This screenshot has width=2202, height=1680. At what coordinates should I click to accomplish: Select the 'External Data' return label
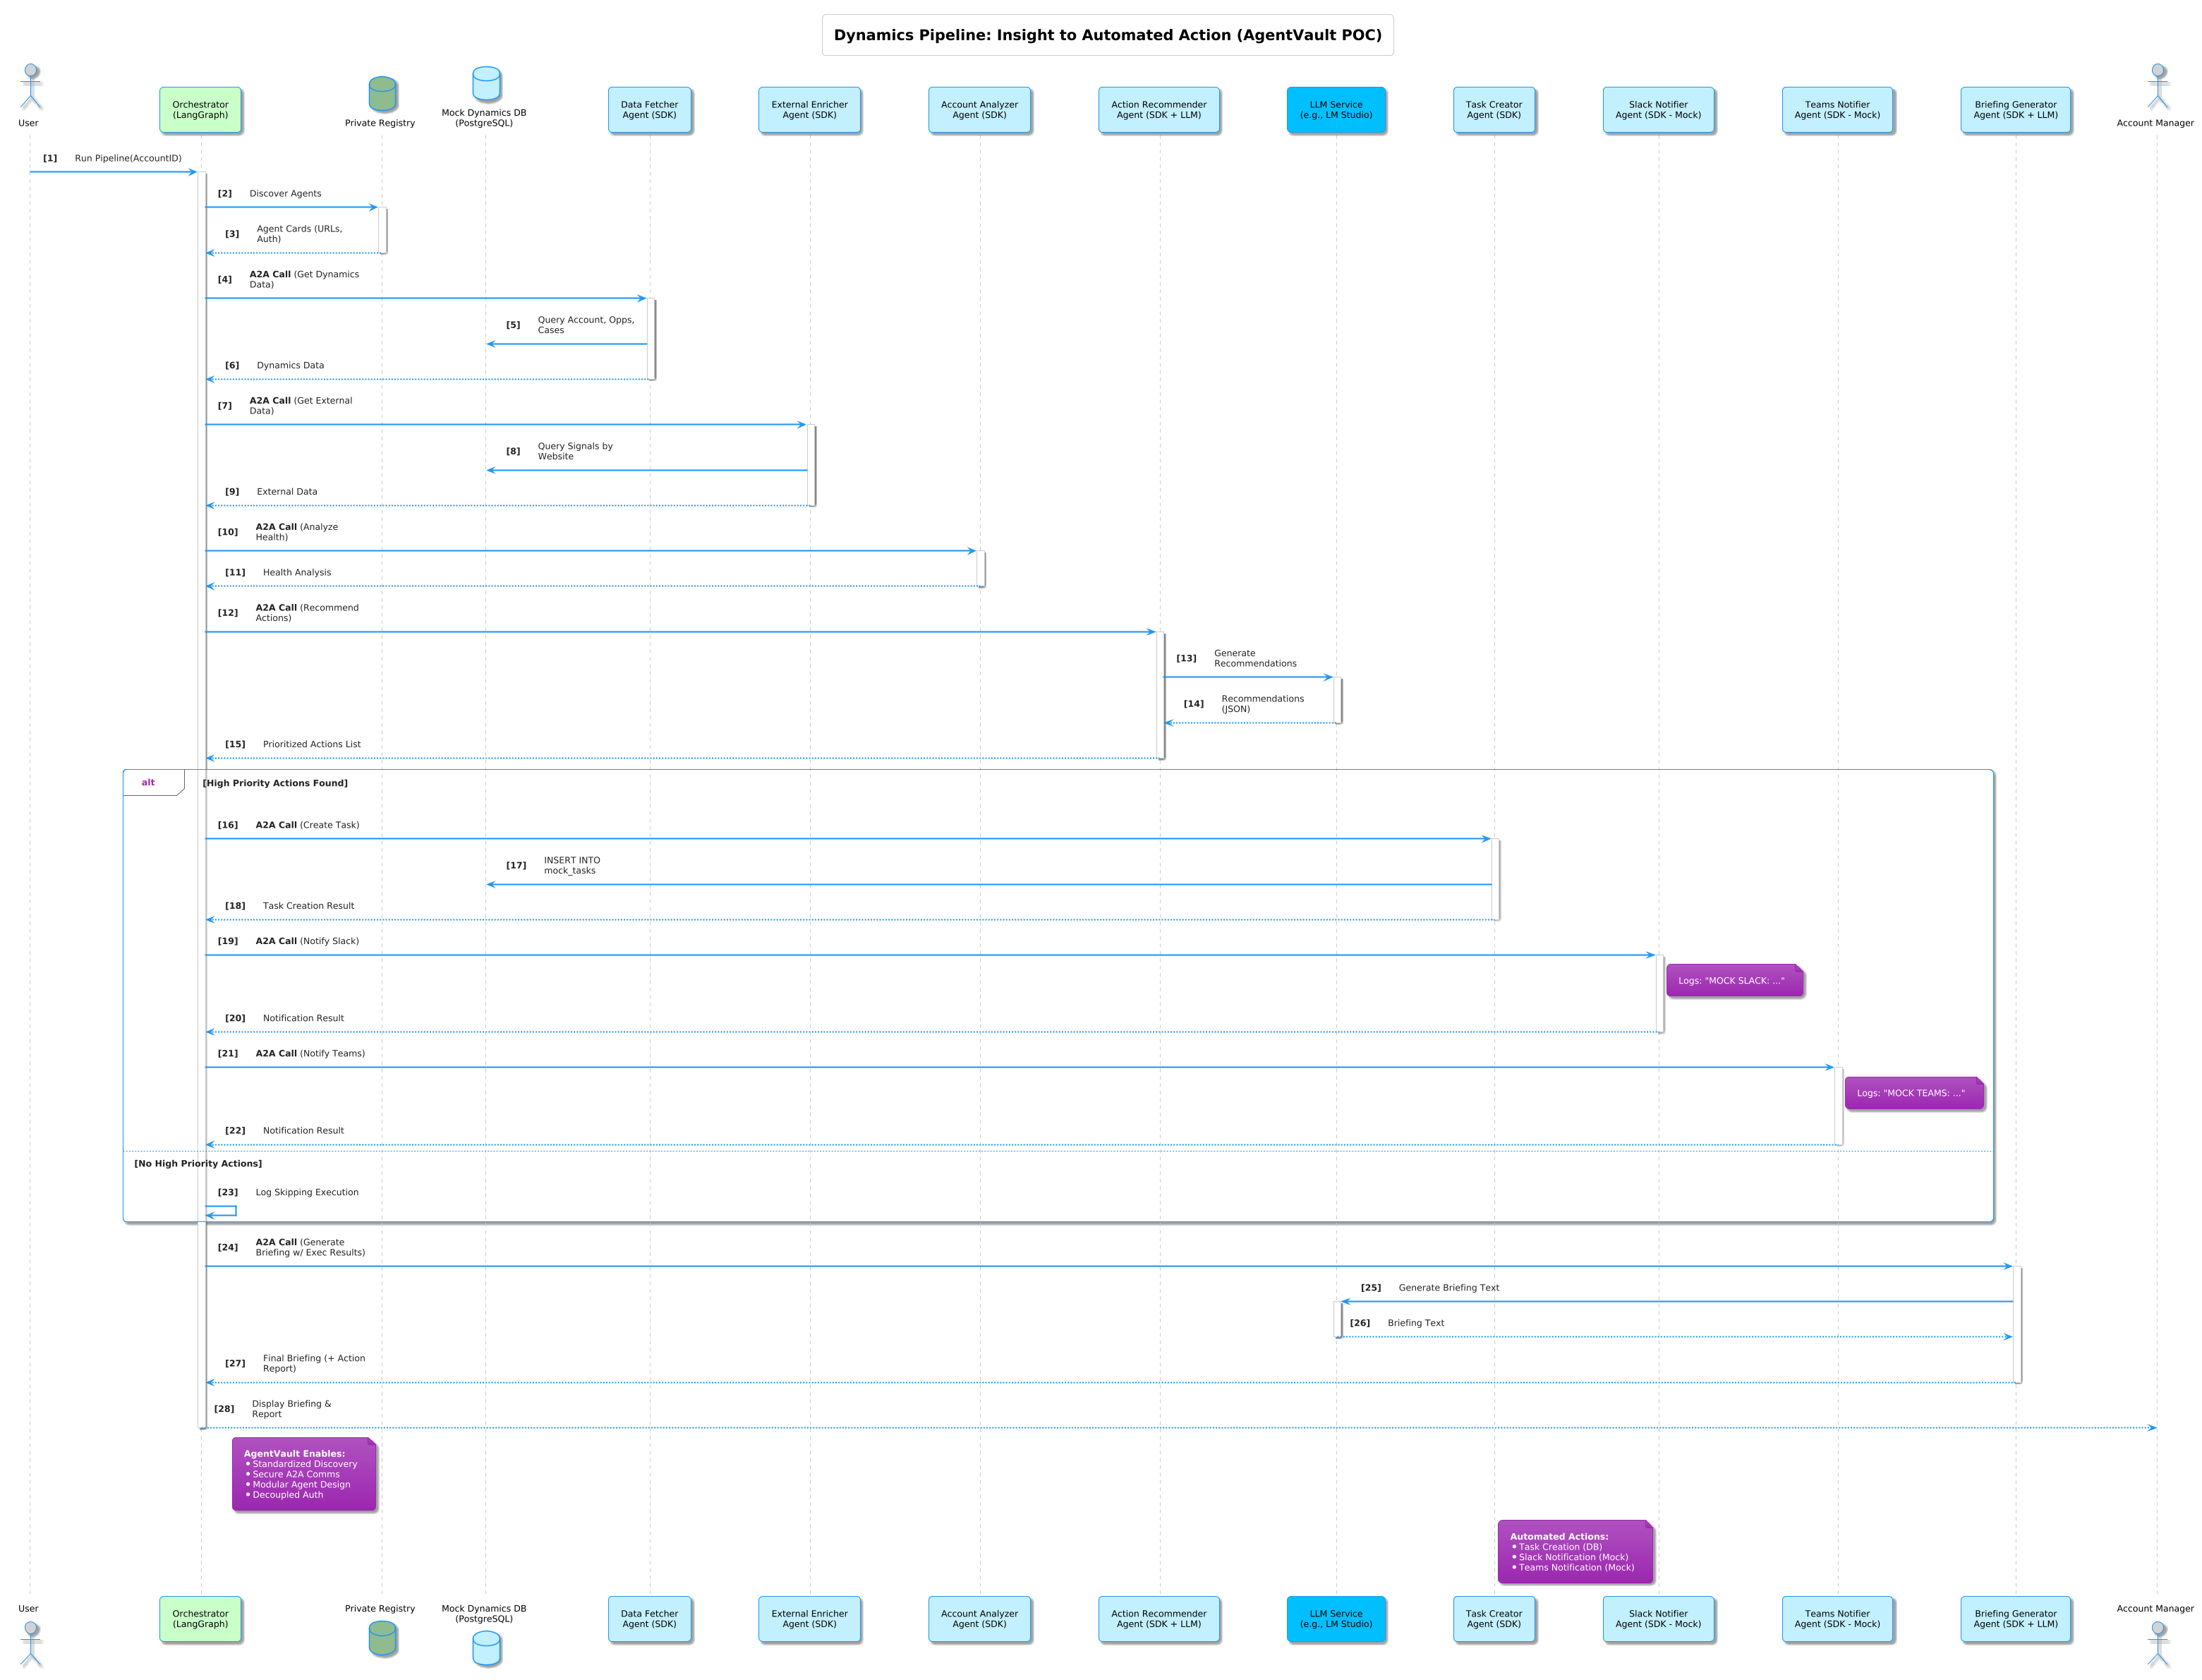(287, 492)
